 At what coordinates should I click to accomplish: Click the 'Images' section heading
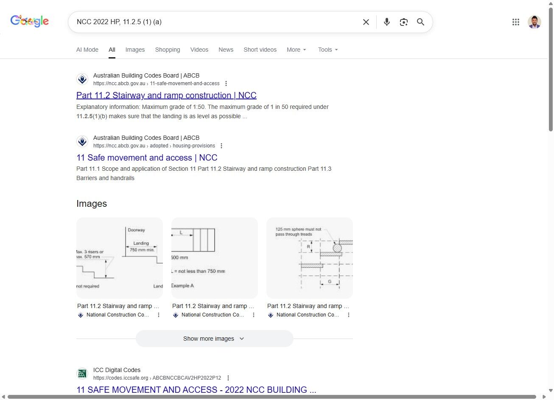click(92, 204)
